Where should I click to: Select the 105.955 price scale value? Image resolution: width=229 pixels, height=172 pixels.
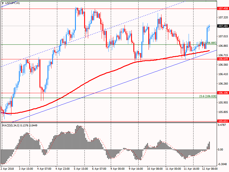pos(223,103)
